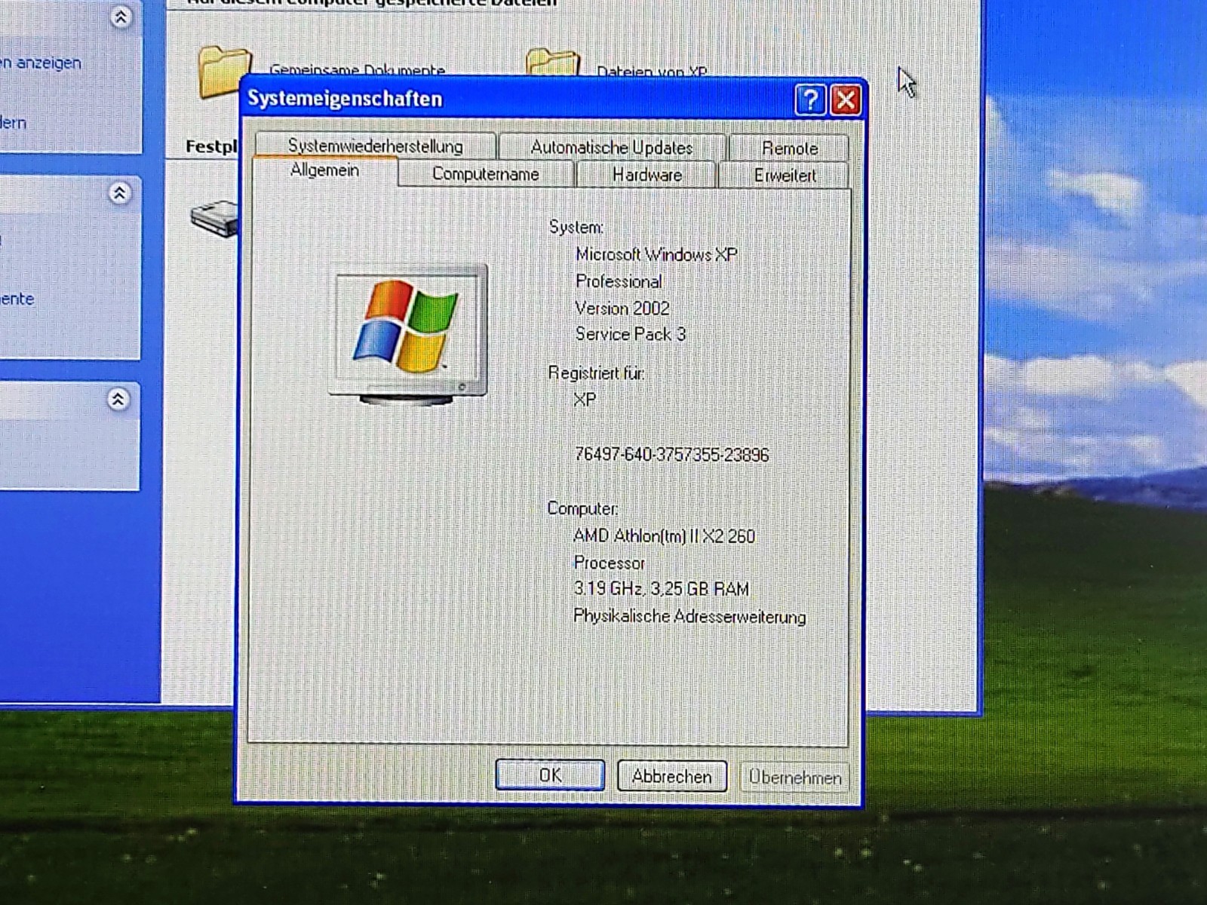The width and height of the screenshot is (1207, 905).
Task: Click the '3.19 GHz, 3,25 GB RAM' text
Action: (x=661, y=589)
